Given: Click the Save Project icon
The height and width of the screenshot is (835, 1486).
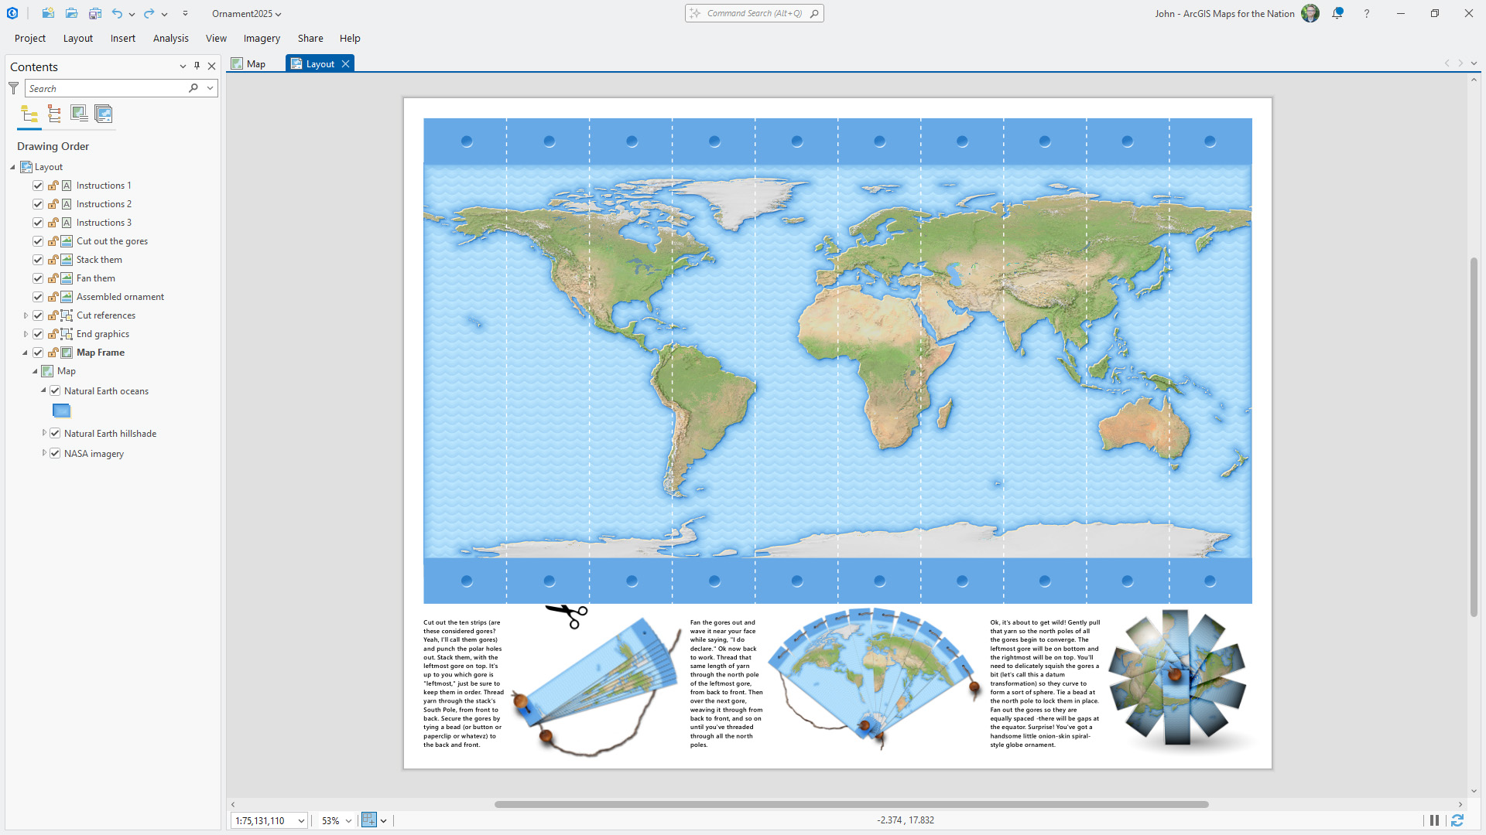Looking at the screenshot, I should pyautogui.click(x=95, y=13).
